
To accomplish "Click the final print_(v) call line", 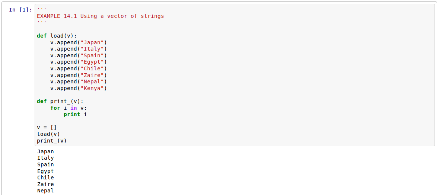I will coord(52,141).
